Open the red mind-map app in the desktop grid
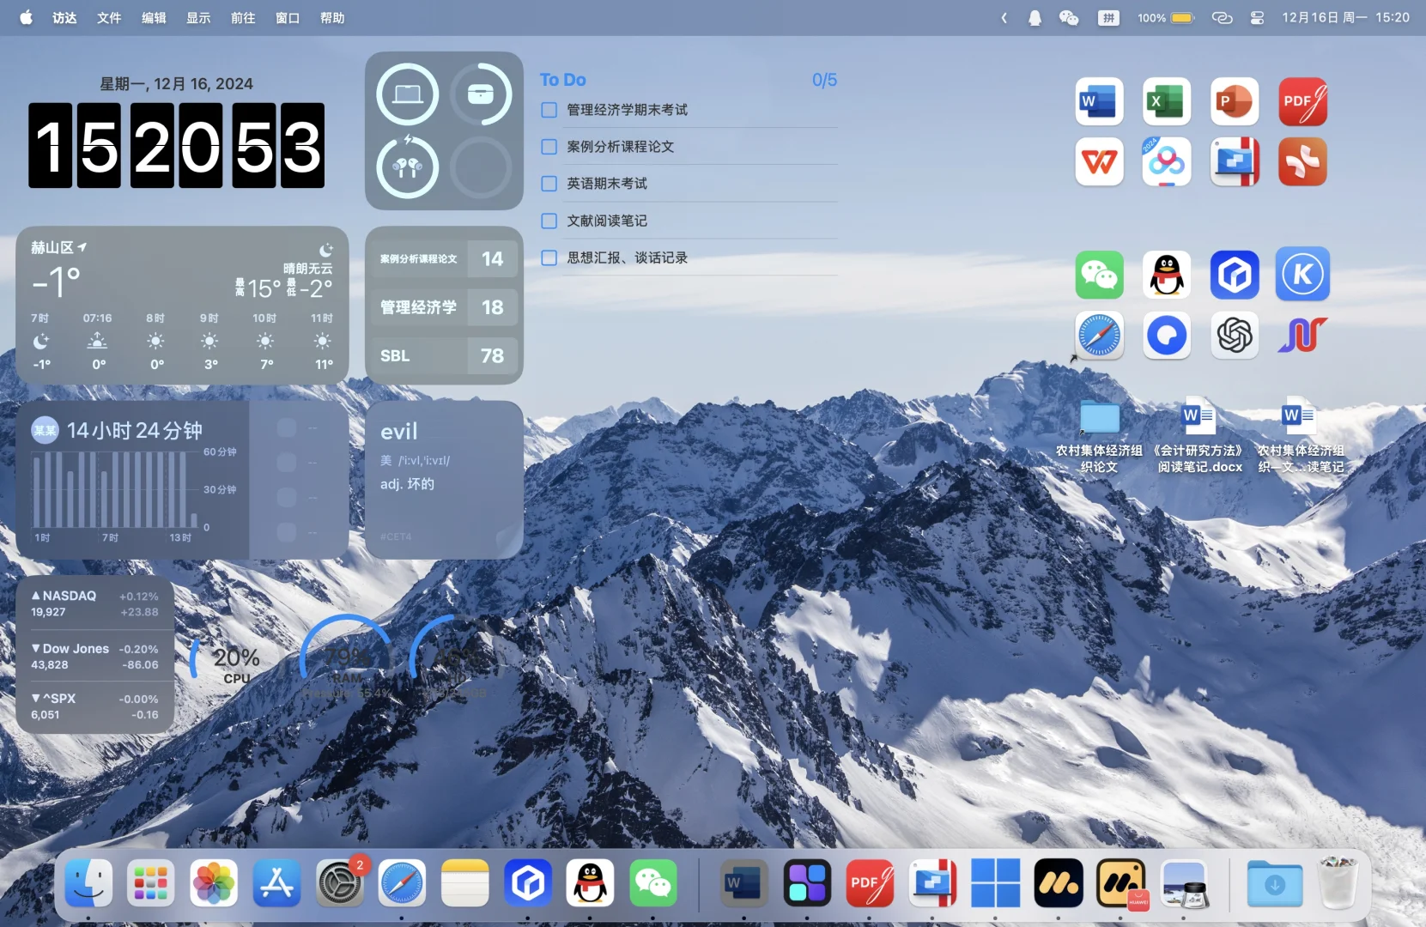This screenshot has width=1426, height=927. click(x=1302, y=161)
